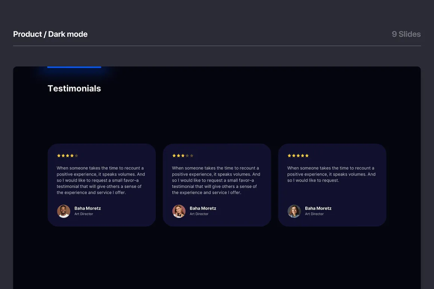Click Art Director subtitle in first card
434x289 pixels.
(x=83, y=214)
